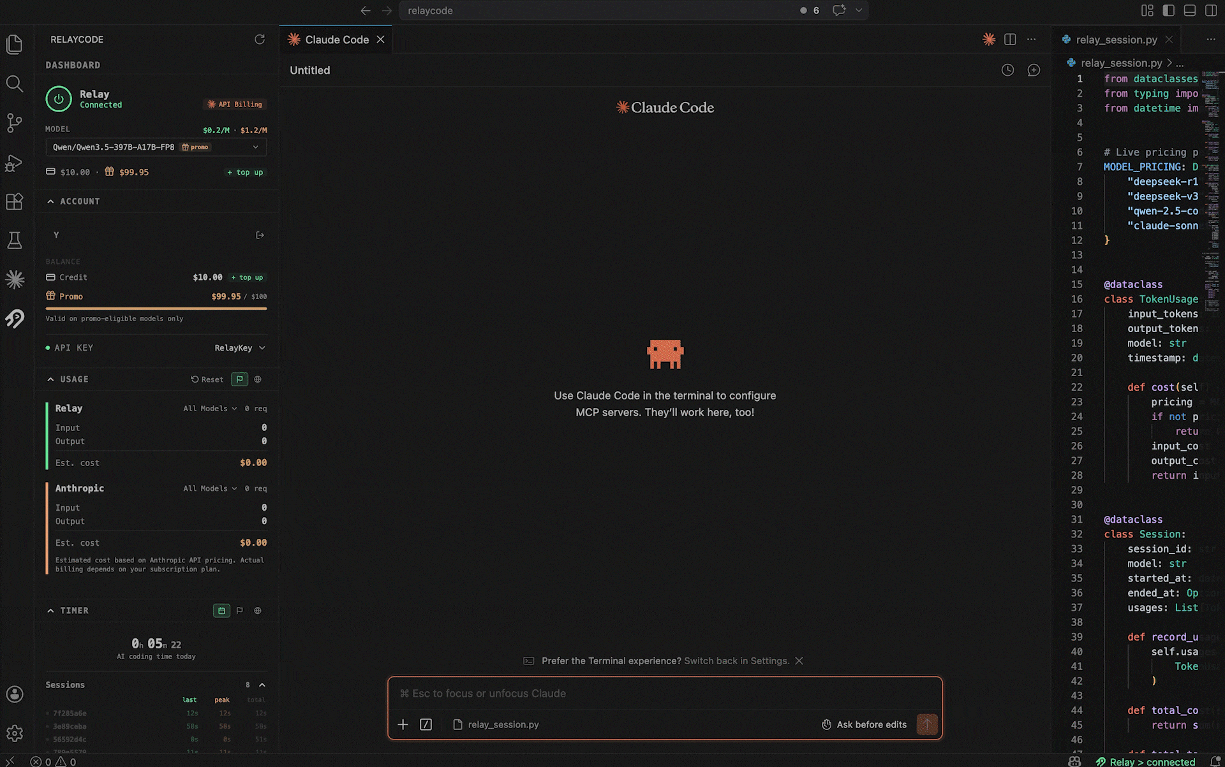Open the Explorer view in activity bar
Screen dimensions: 1225x767
click(x=14, y=45)
